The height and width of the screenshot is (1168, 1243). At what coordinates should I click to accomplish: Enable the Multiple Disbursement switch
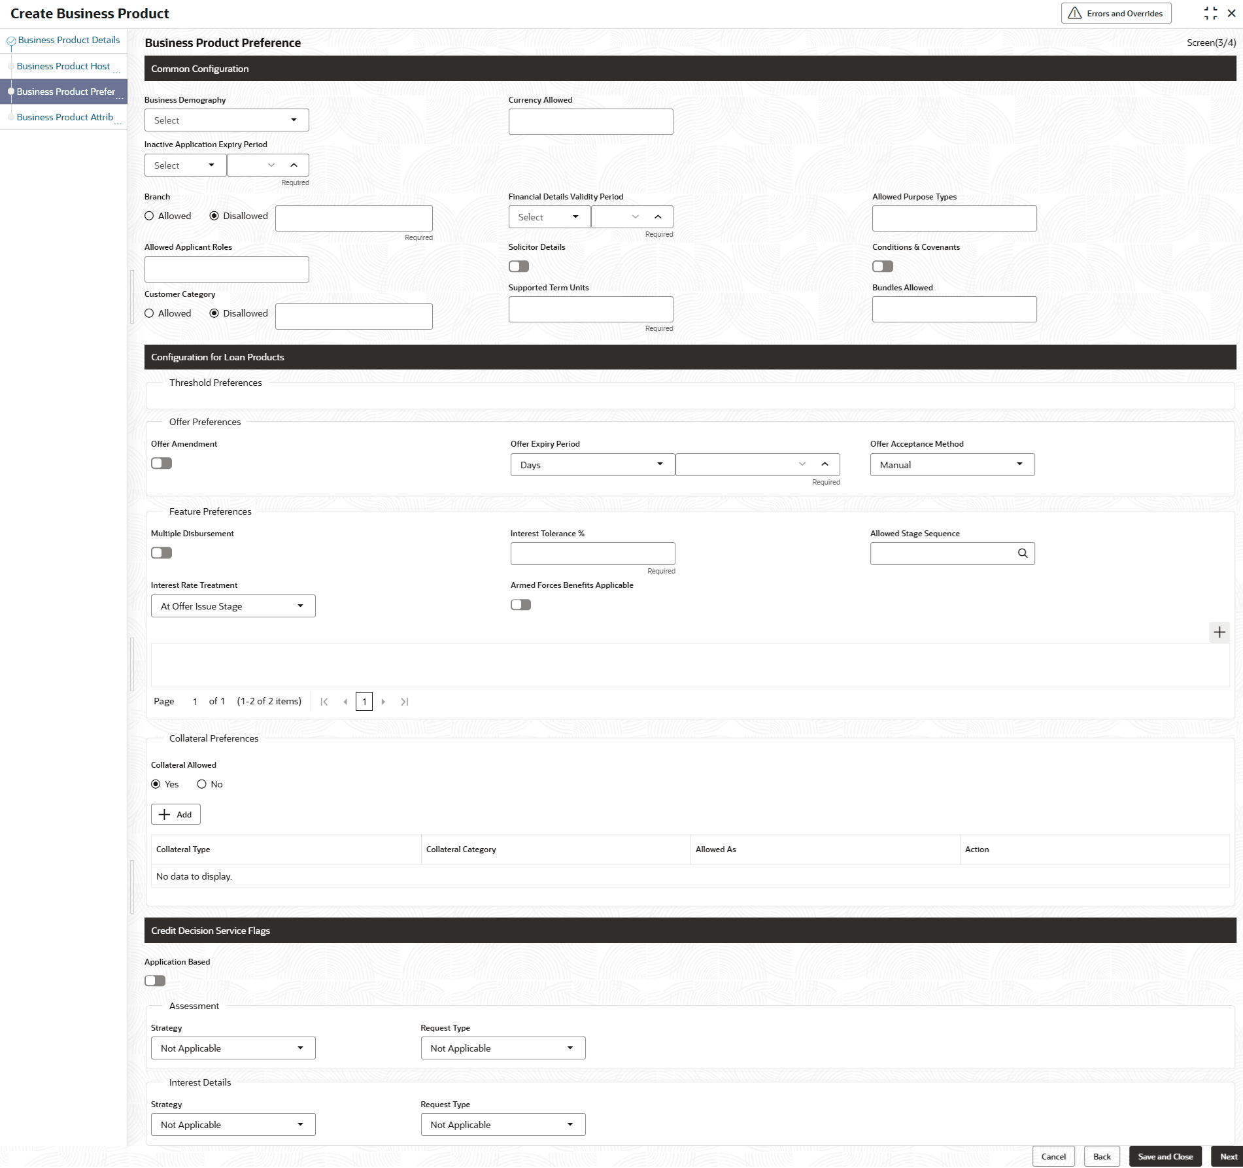(162, 553)
